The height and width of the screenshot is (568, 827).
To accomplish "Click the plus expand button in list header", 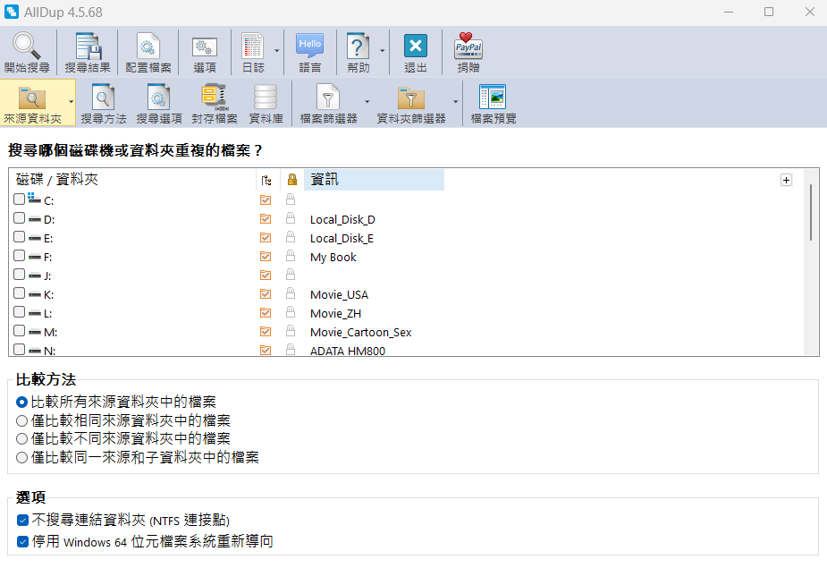I will pos(786,180).
